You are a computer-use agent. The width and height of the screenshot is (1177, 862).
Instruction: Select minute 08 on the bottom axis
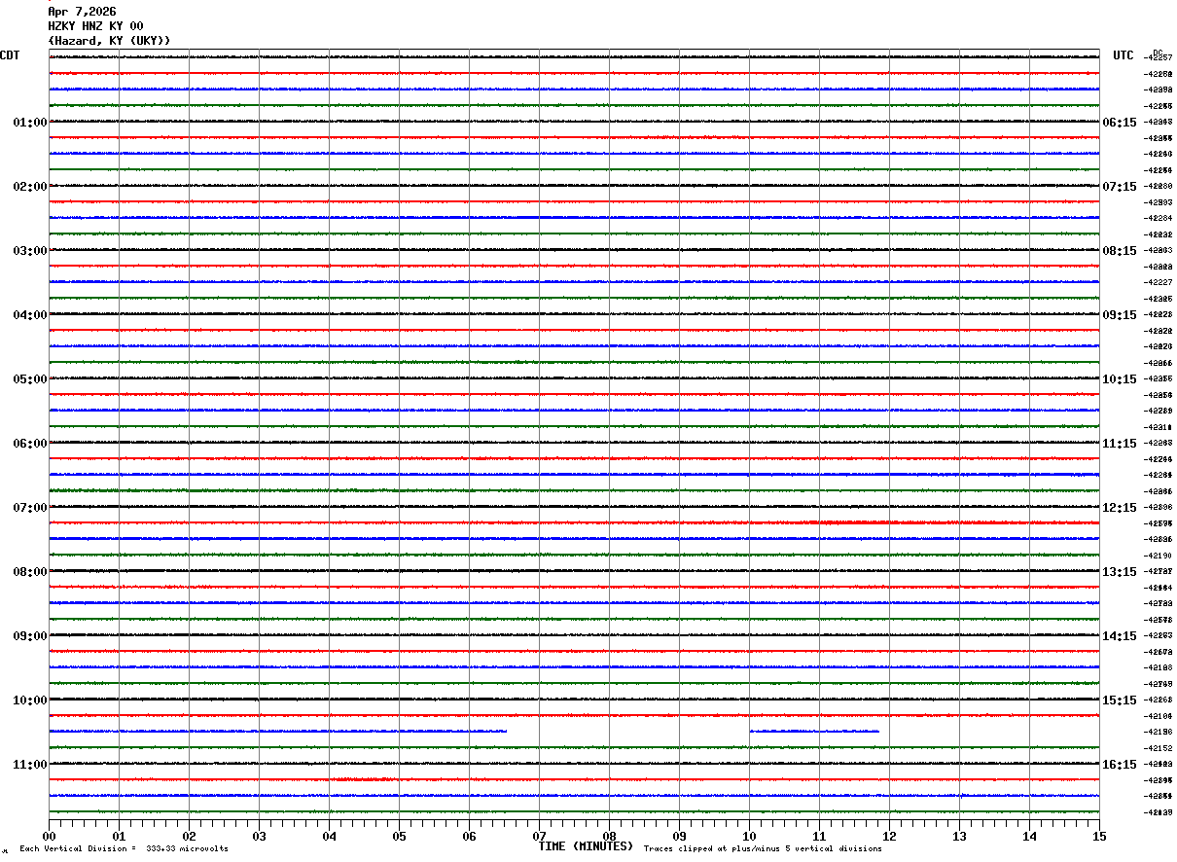click(x=609, y=836)
